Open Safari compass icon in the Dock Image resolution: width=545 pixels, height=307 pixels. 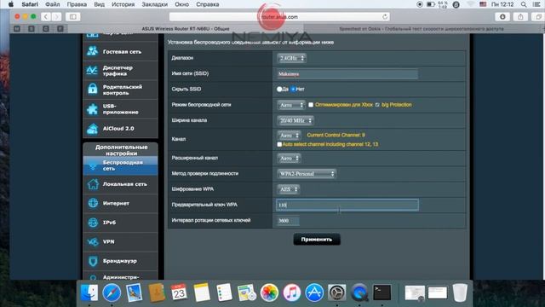[x=112, y=293]
